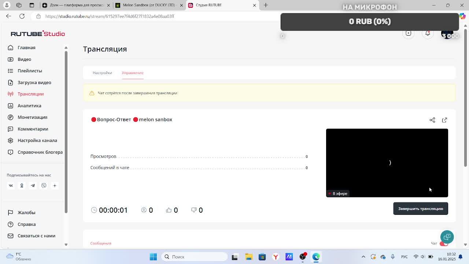
Task: Click the stream preview player
Action: click(x=387, y=163)
